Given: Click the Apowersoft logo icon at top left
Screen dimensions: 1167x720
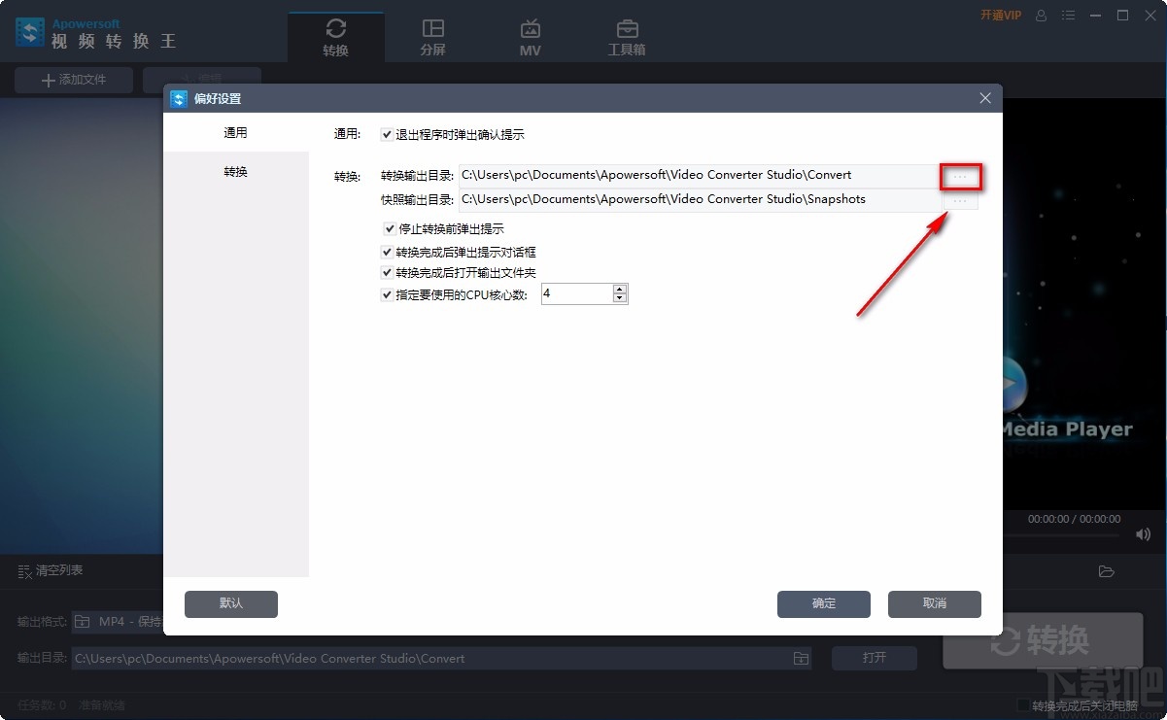Looking at the screenshot, I should (x=29, y=31).
